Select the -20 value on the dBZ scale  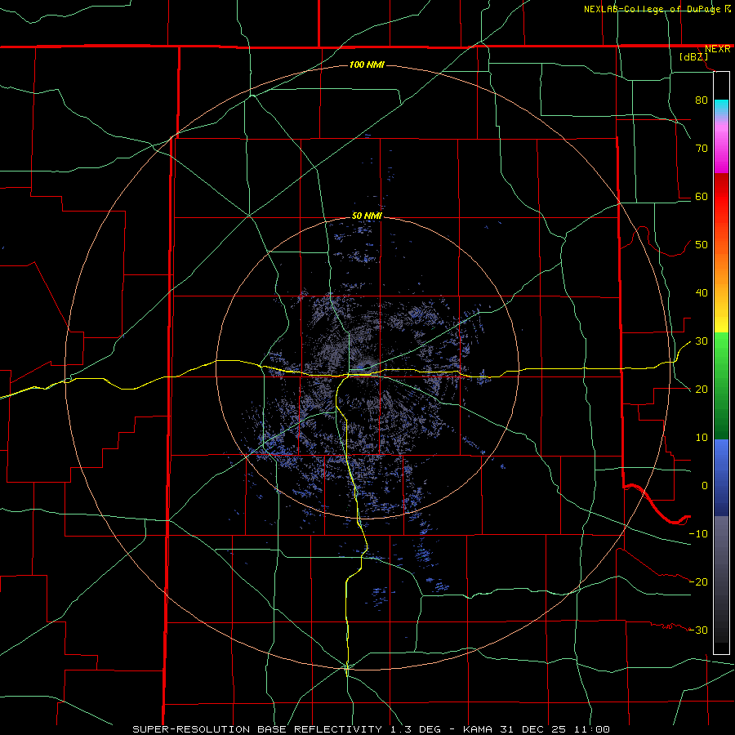click(x=698, y=582)
